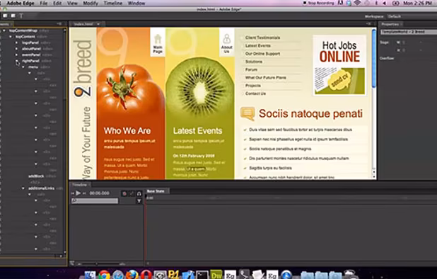Click the speech bubble icon beside Sociis heading
Viewport: 437px width, 279px height.
pos(247,114)
